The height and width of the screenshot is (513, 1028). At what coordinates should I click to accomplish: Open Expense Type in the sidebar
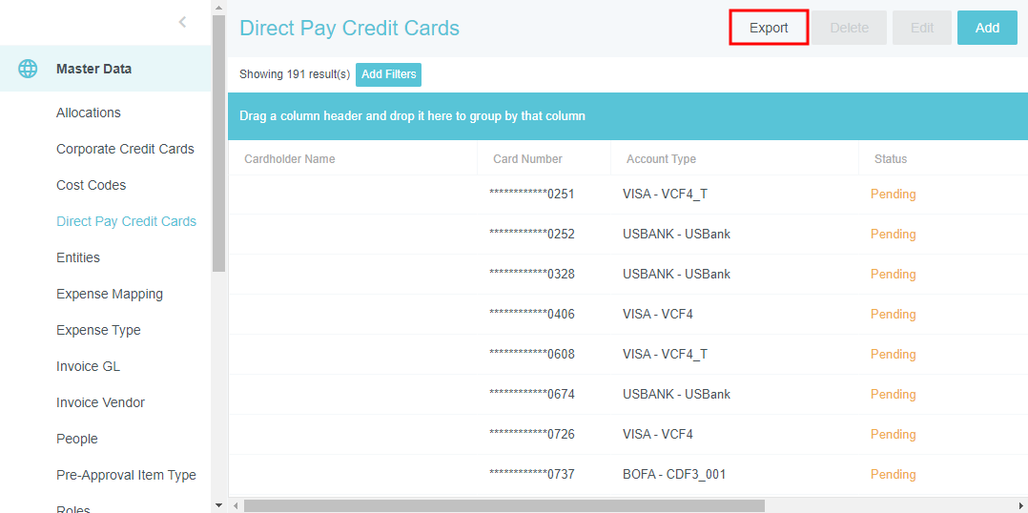98,330
